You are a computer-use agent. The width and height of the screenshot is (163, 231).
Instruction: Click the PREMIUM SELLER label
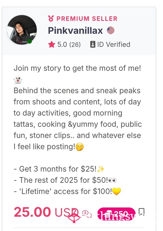coord(87,19)
